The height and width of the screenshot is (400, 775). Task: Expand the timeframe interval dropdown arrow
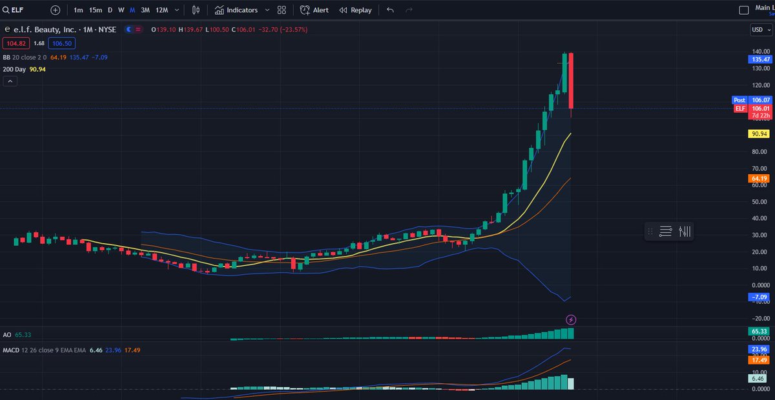coord(177,10)
